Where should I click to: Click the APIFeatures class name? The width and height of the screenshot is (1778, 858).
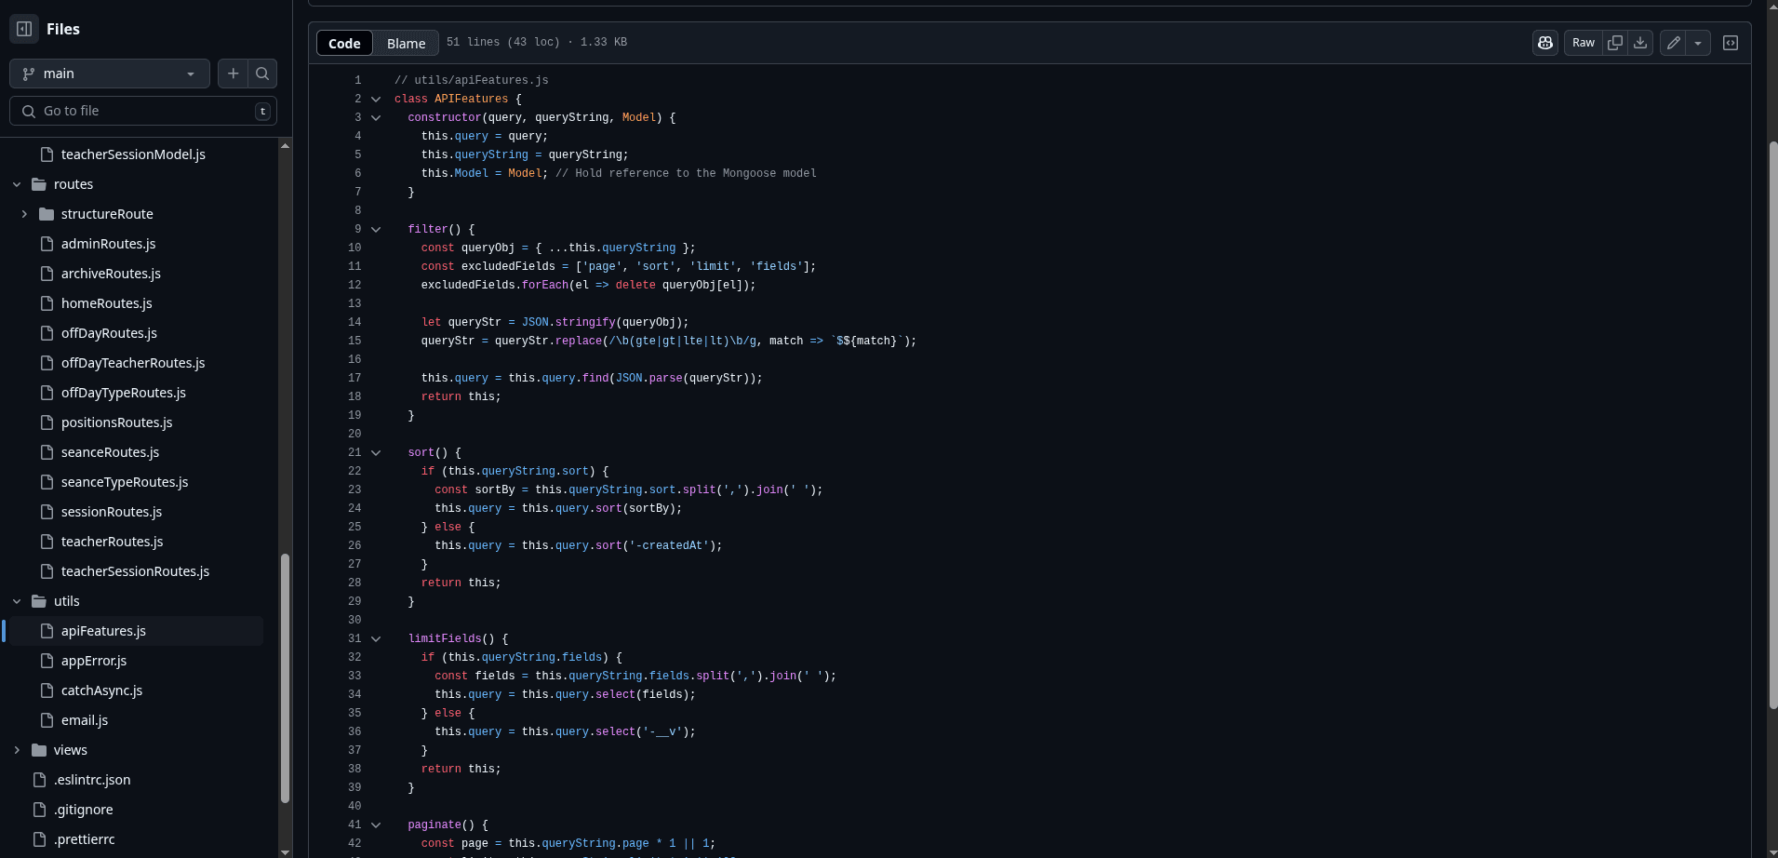[472, 99]
